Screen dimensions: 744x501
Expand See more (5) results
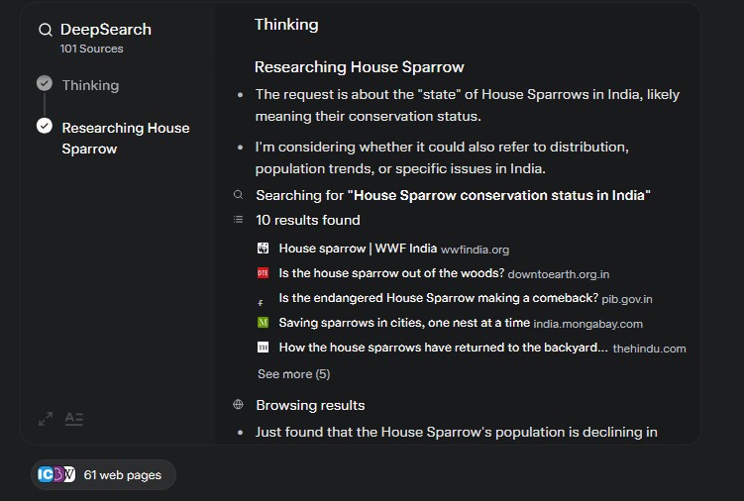point(293,374)
